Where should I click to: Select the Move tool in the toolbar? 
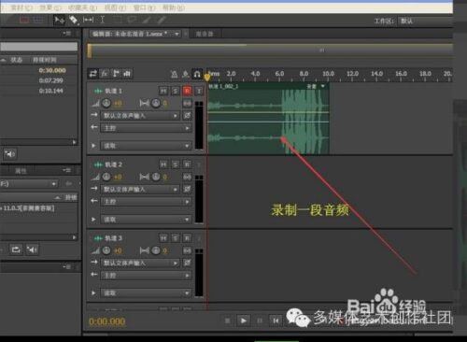[59, 20]
